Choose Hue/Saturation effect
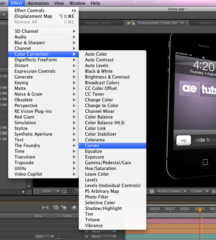216x240 pixels. point(112,168)
